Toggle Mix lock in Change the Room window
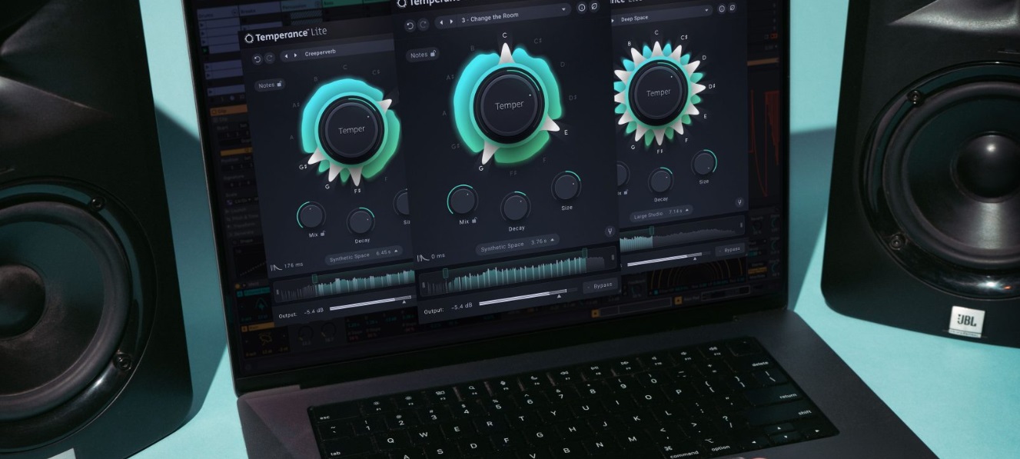Viewport: 1020px width, 459px height. pyautogui.click(x=475, y=221)
